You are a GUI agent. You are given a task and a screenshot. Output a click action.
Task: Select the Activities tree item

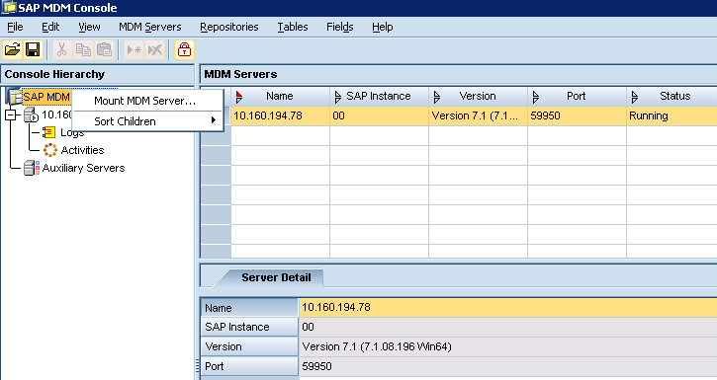(x=82, y=150)
